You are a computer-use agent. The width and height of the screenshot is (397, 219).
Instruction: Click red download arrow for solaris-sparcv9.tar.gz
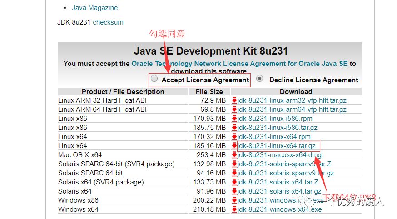point(234,173)
